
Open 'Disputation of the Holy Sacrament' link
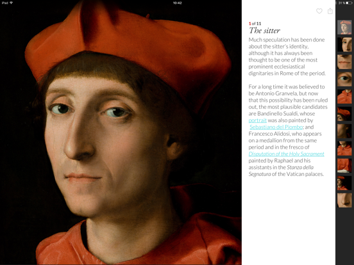click(286, 154)
